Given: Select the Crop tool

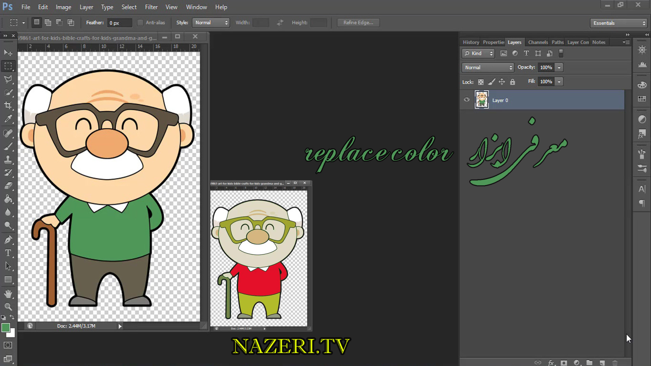Looking at the screenshot, I should tap(8, 105).
